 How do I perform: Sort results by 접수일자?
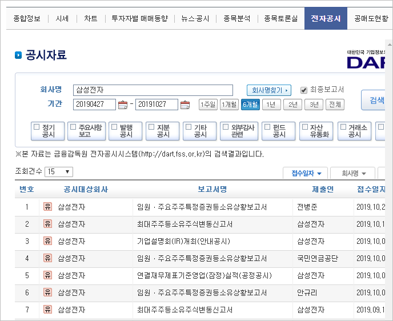coord(305,173)
